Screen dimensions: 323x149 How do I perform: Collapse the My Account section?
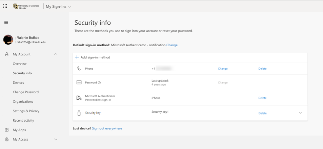[x=56, y=54]
